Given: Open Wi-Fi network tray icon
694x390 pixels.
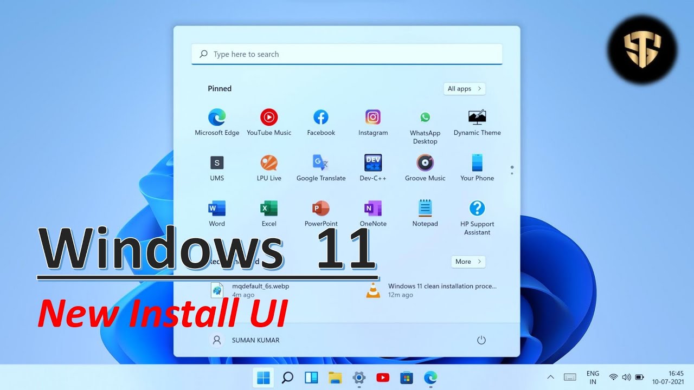Looking at the screenshot, I should [x=613, y=377].
